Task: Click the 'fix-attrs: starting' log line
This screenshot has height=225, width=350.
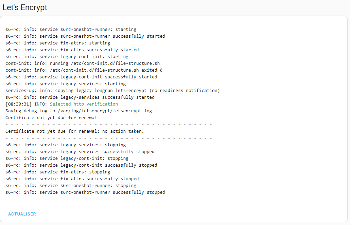Action: pos(58,43)
